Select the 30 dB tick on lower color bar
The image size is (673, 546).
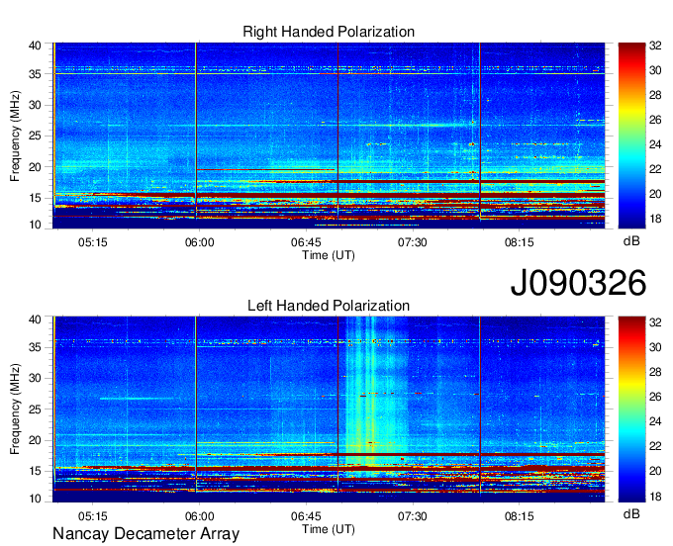655,347
